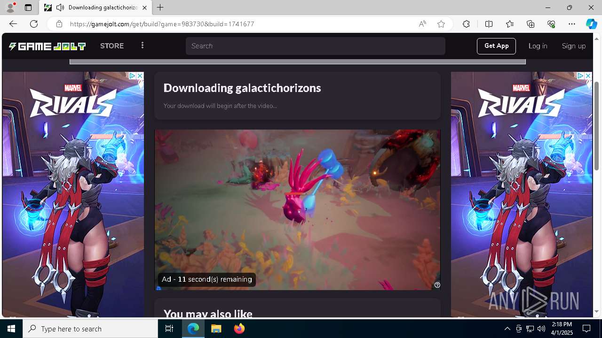Open the Sign up link

coord(574,46)
